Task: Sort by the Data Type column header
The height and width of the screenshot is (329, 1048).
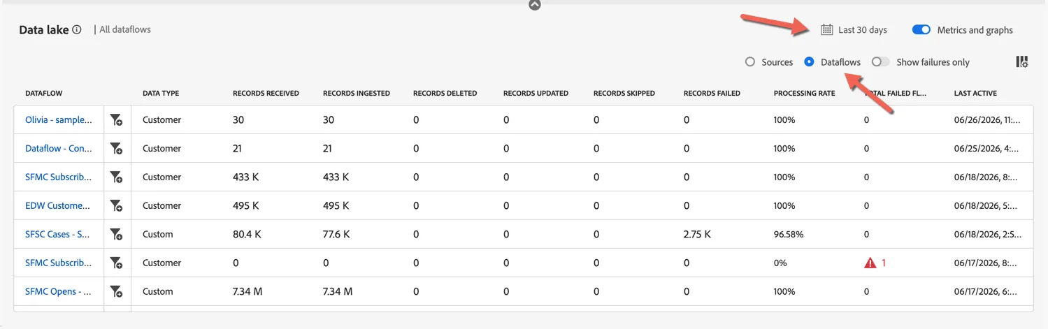Action: 161,94
